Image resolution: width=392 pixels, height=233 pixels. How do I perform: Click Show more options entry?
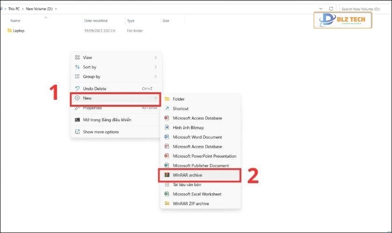pos(100,132)
